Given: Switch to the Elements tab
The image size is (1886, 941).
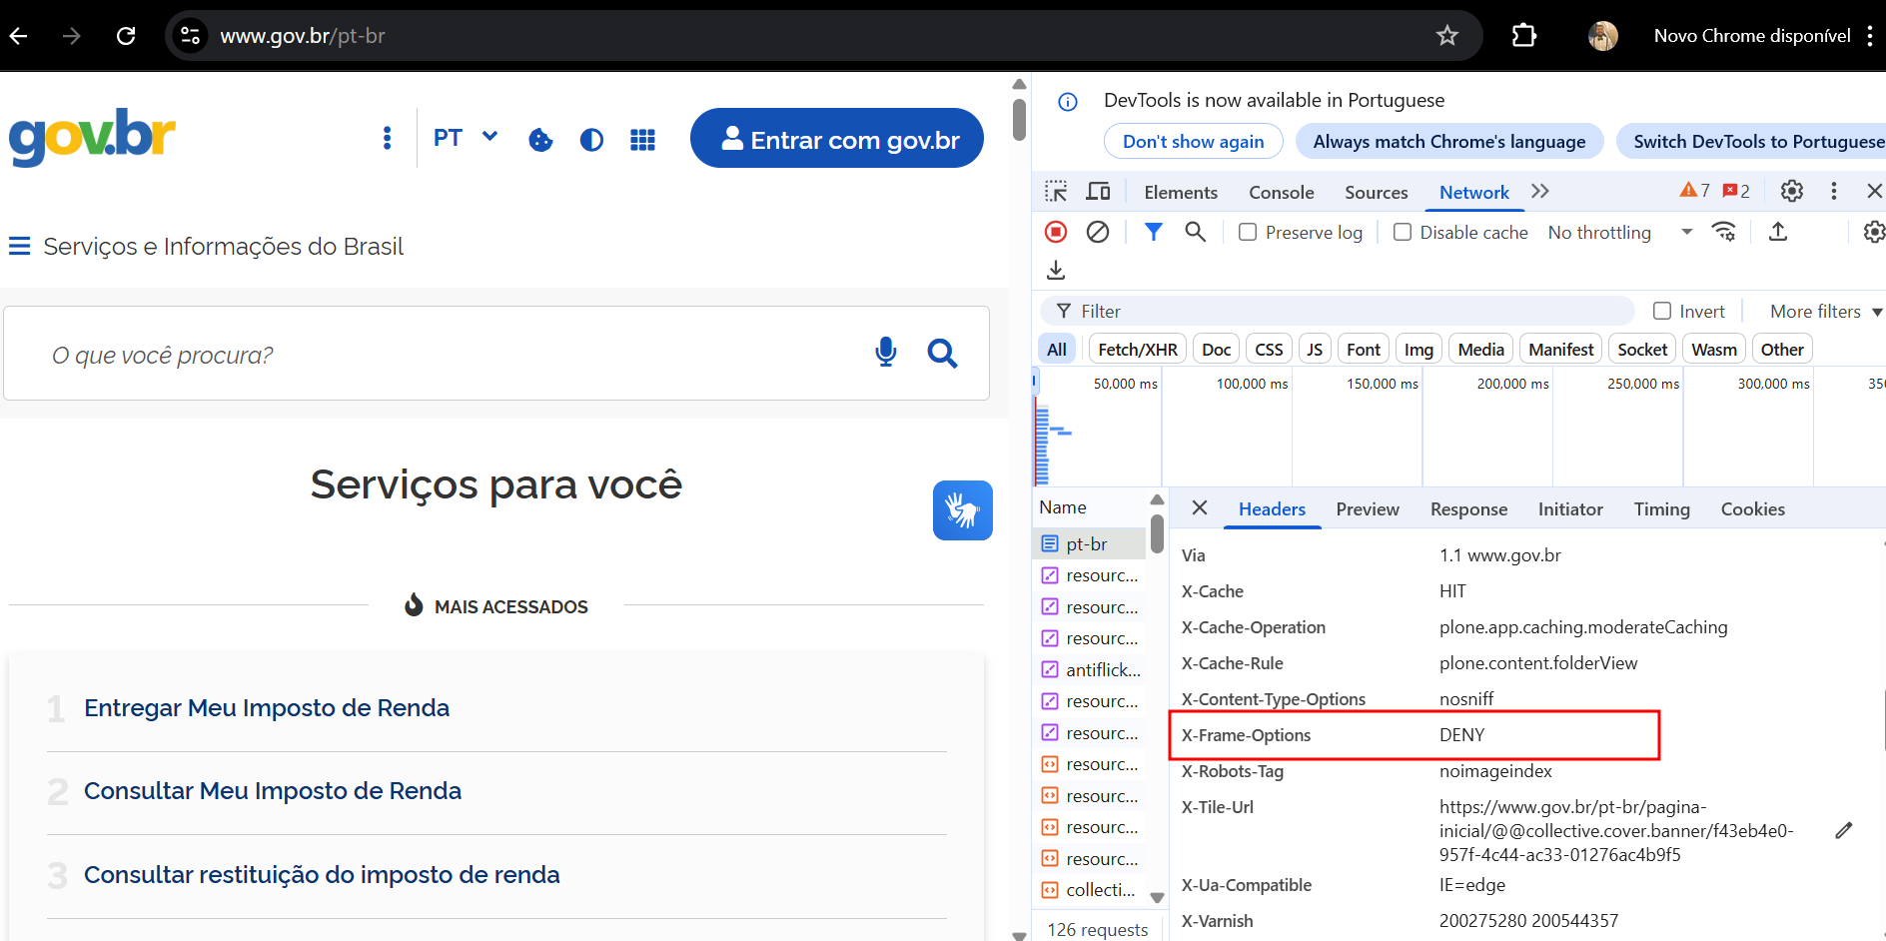Looking at the screenshot, I should [x=1181, y=192].
